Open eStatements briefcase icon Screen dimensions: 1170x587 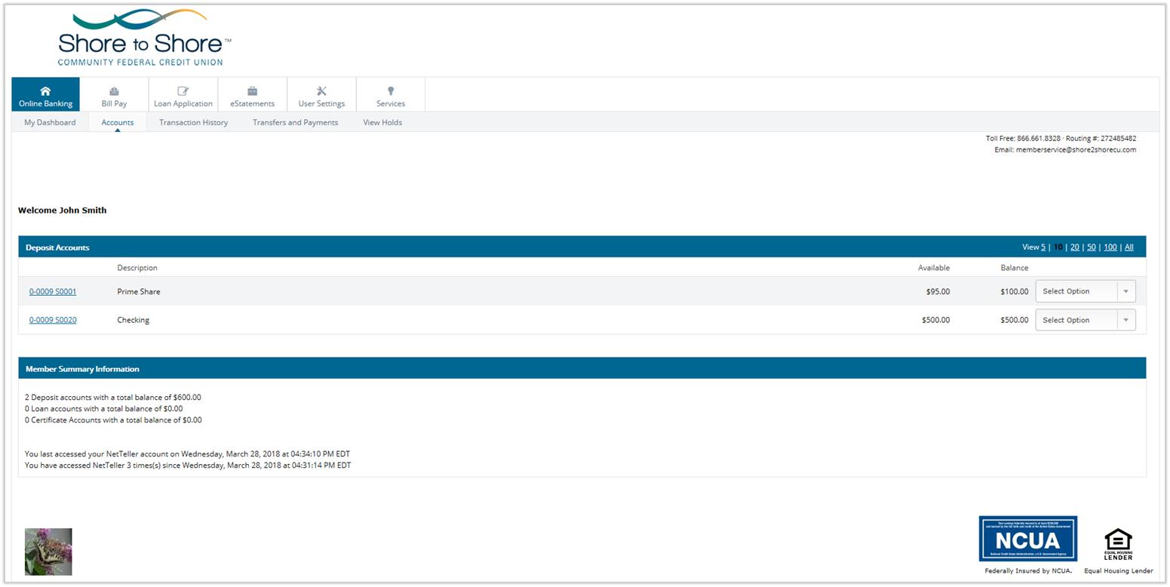point(252,91)
